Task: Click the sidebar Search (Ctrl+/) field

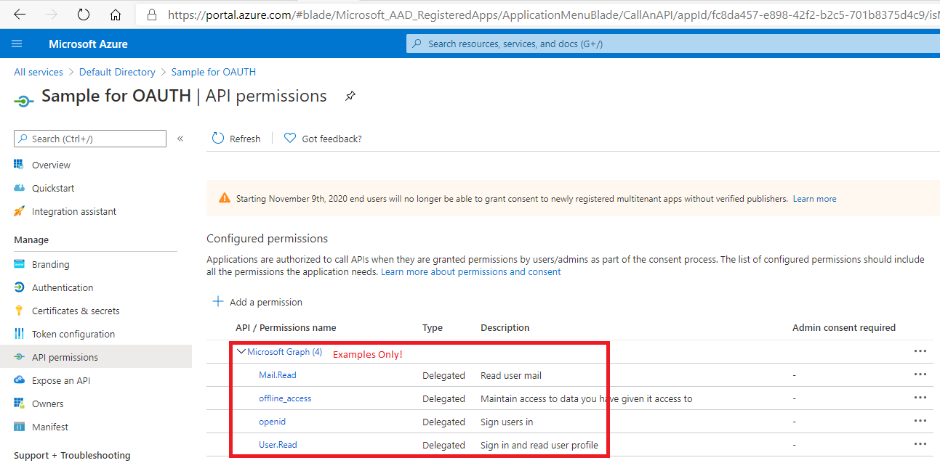Action: click(90, 139)
